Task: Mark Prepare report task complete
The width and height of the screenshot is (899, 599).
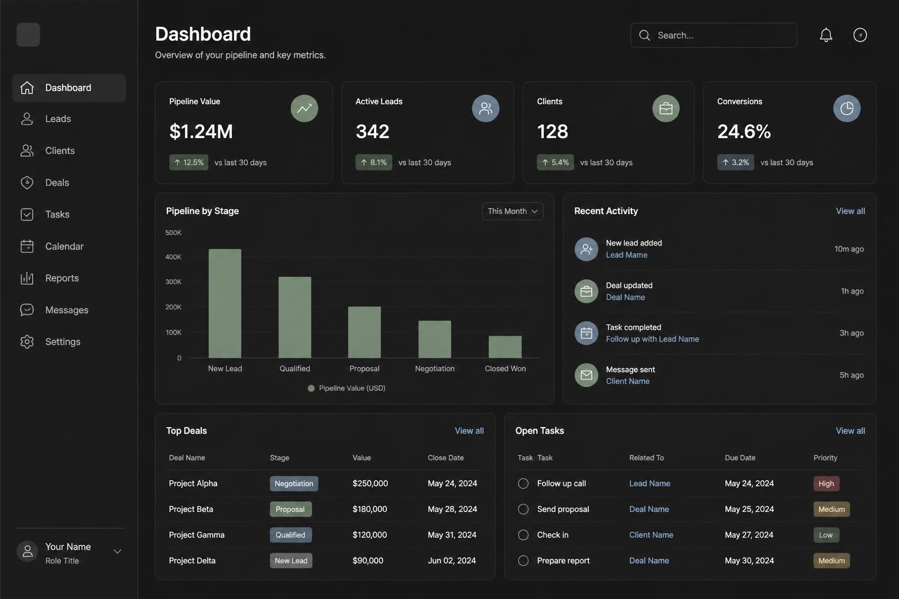Action: (523, 561)
